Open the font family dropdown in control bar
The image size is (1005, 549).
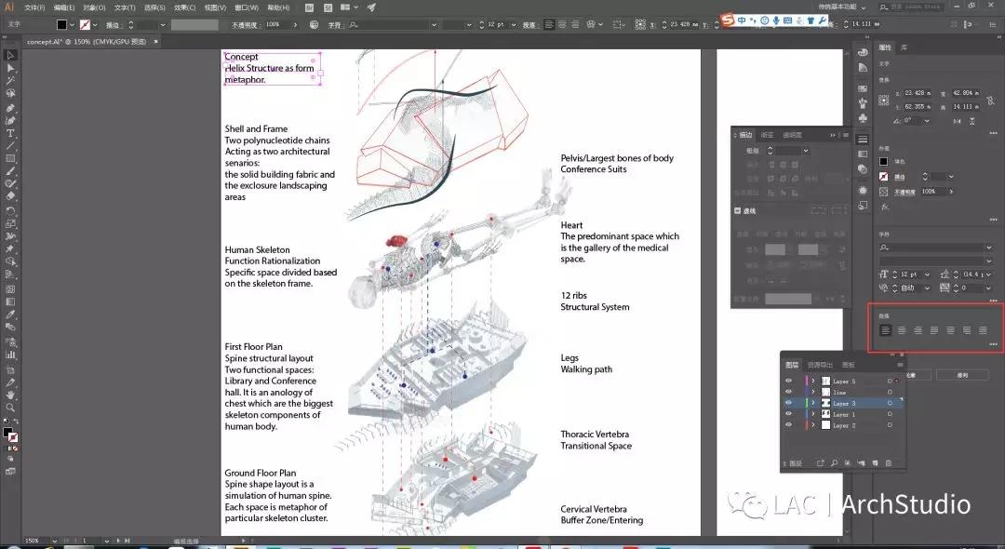(434, 25)
